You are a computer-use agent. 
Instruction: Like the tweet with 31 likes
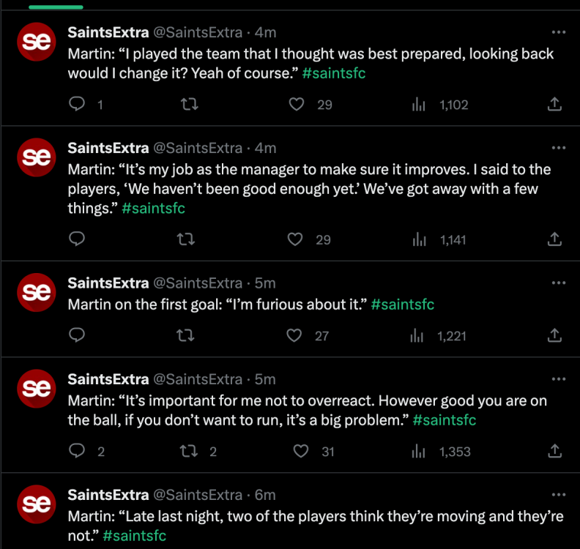pos(300,451)
